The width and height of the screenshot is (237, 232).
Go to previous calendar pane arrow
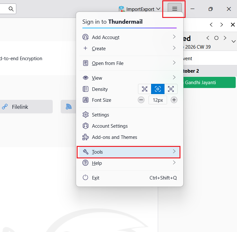(211, 25)
